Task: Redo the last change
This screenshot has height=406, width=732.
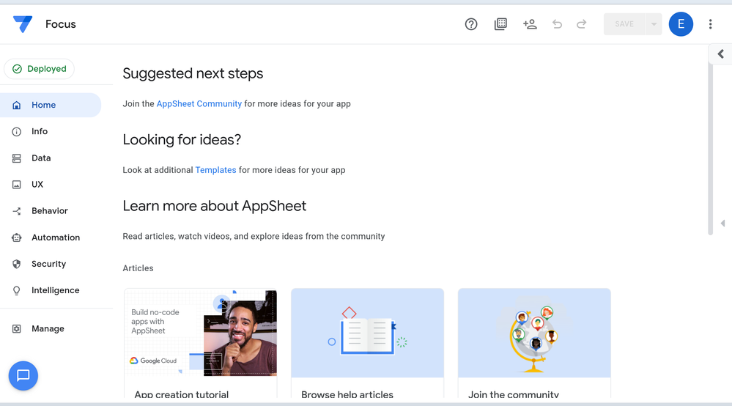Action: click(x=581, y=23)
